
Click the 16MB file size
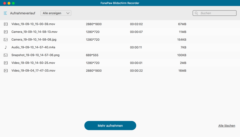(x=182, y=71)
